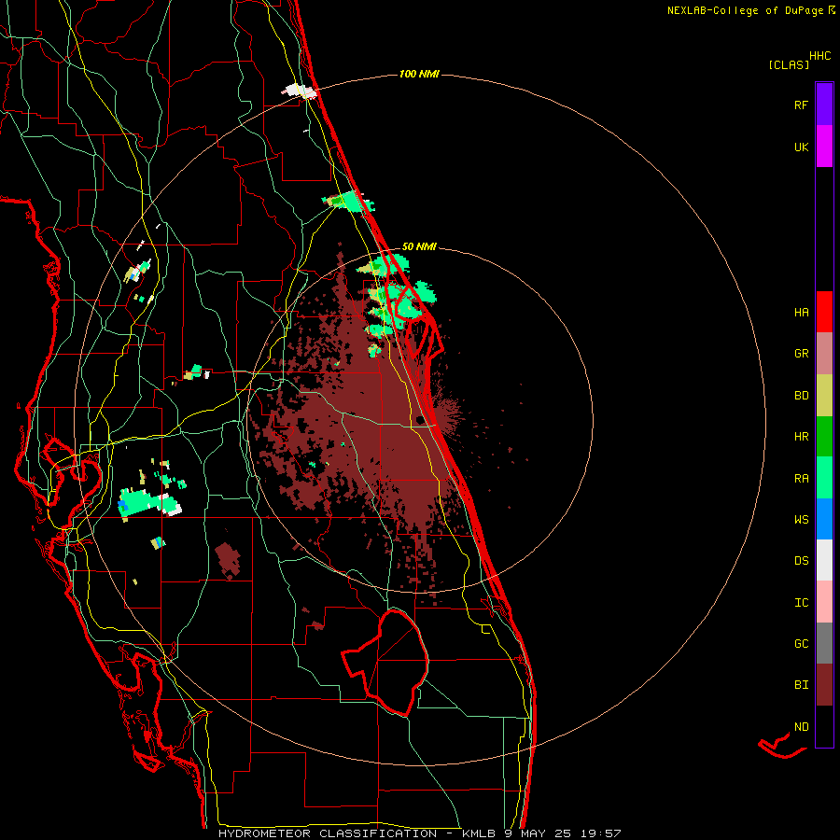Click the HA legend label
The width and height of the screenshot is (840, 840).
tap(801, 313)
